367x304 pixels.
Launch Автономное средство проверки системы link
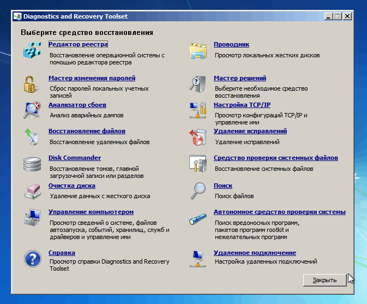click(x=279, y=212)
